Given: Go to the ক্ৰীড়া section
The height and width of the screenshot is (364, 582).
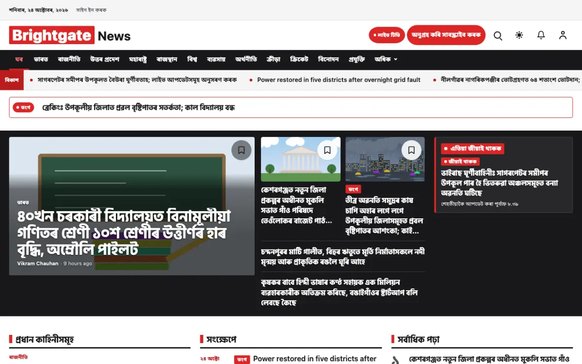Looking at the screenshot, I should point(274,59).
